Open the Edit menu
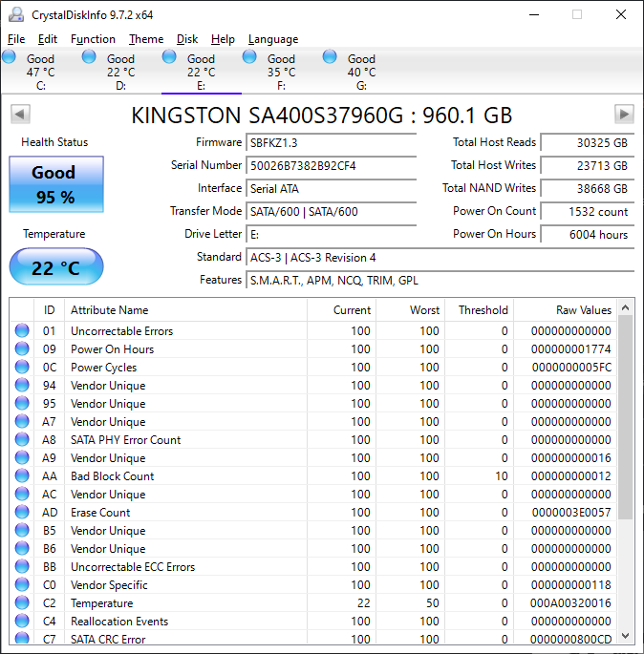This screenshot has width=644, height=654. point(48,39)
